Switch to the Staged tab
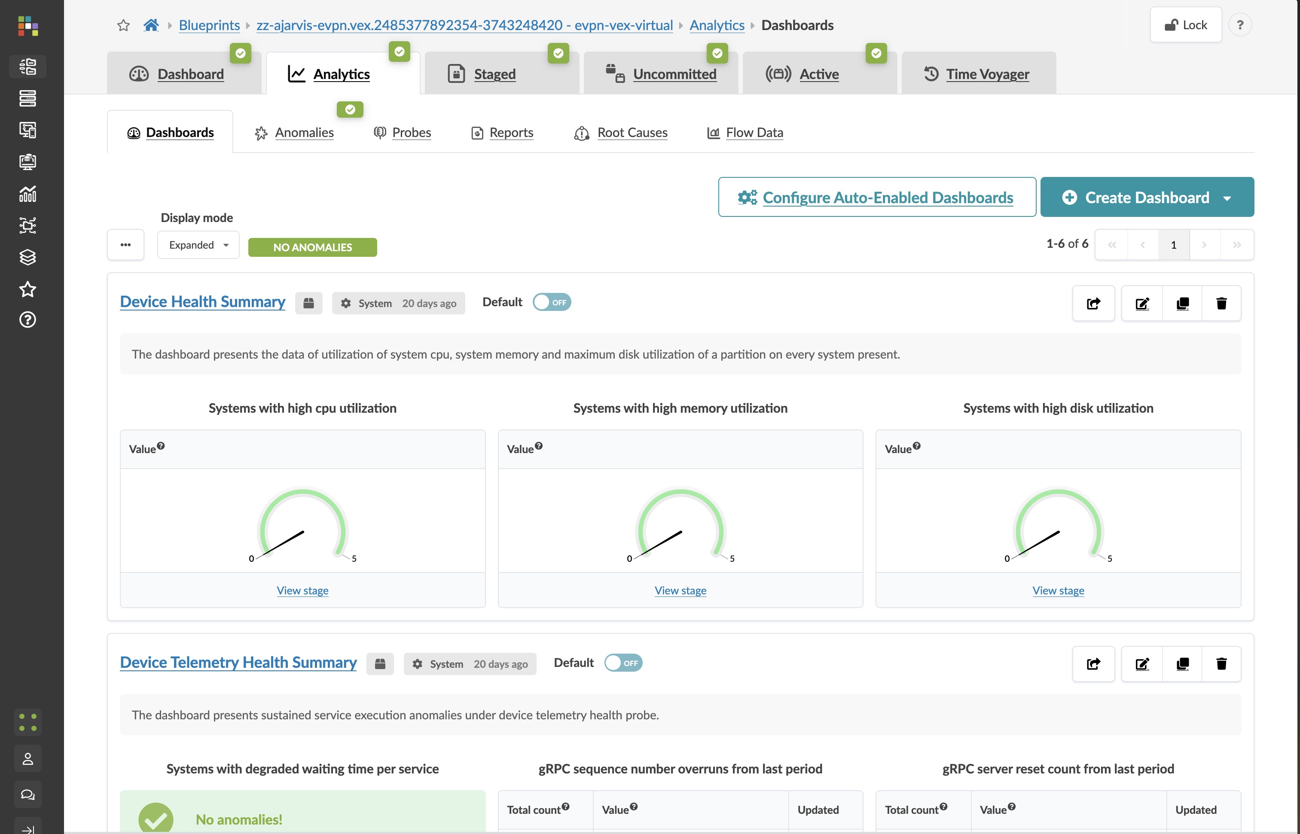 pyautogui.click(x=494, y=74)
